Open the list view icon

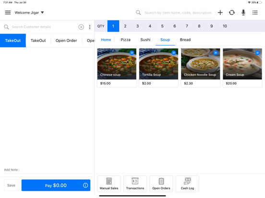pyautogui.click(x=255, y=12)
